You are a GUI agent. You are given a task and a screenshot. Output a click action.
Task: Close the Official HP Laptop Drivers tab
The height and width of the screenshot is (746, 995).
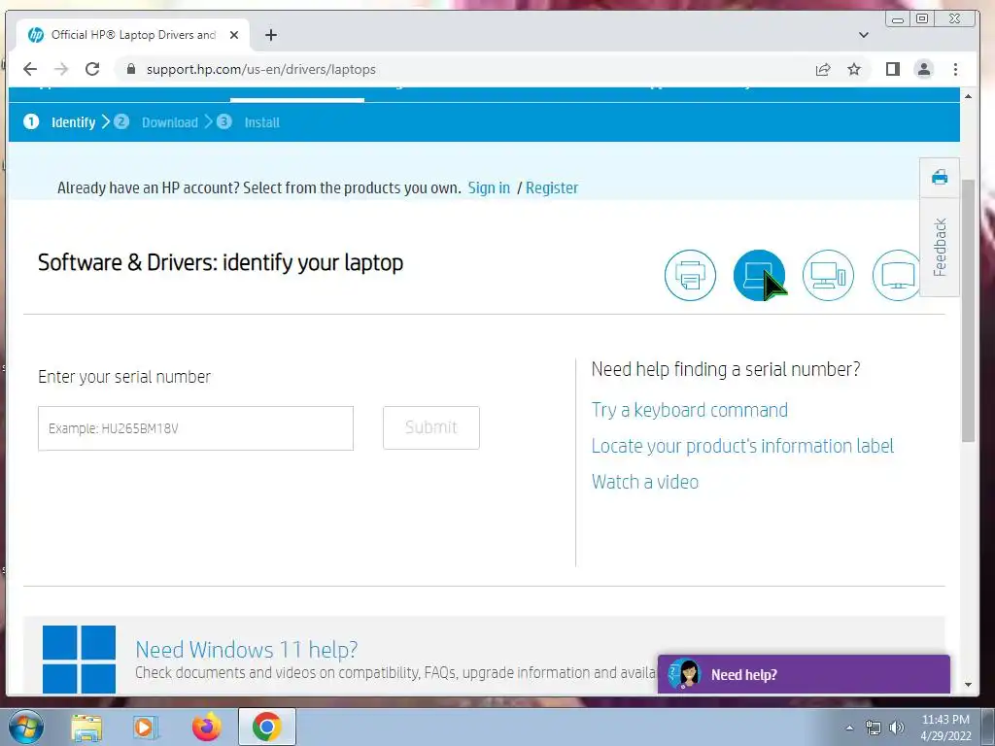pos(234,35)
